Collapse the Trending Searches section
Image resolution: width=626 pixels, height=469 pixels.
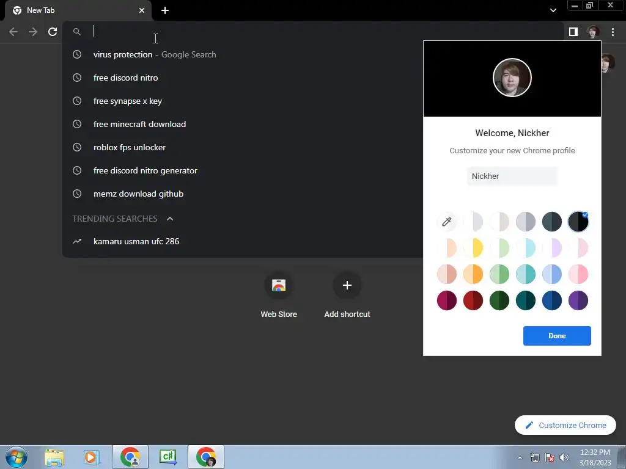170,219
